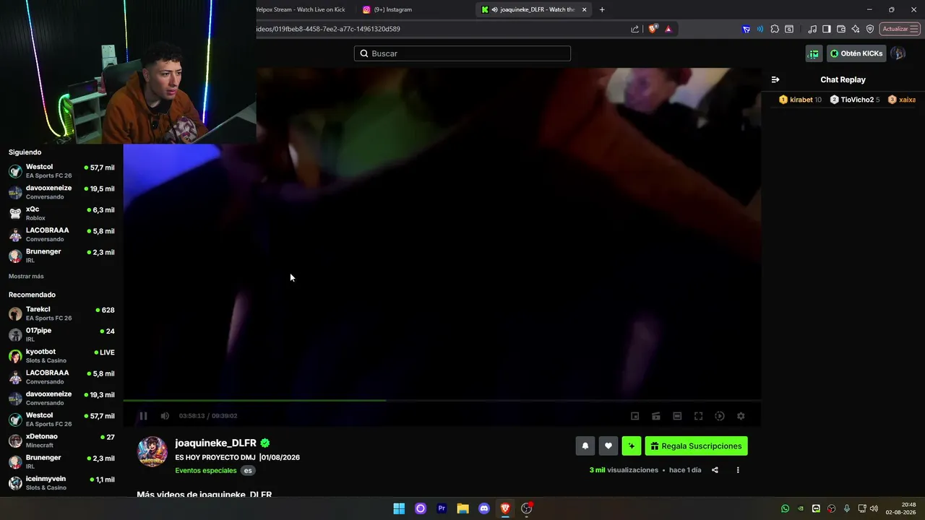Expand followed channels with Mostrar más
Screen dimensions: 925x520
(x=26, y=277)
